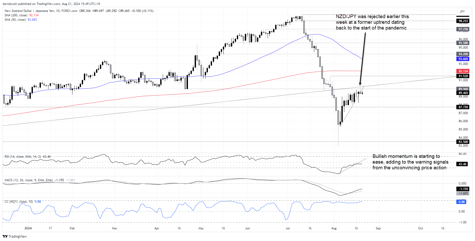Image resolution: width=475 pixels, height=241 pixels.
Task: Click the RSI (14, close, SMA, 14, 2) label
Action: coord(27,157)
